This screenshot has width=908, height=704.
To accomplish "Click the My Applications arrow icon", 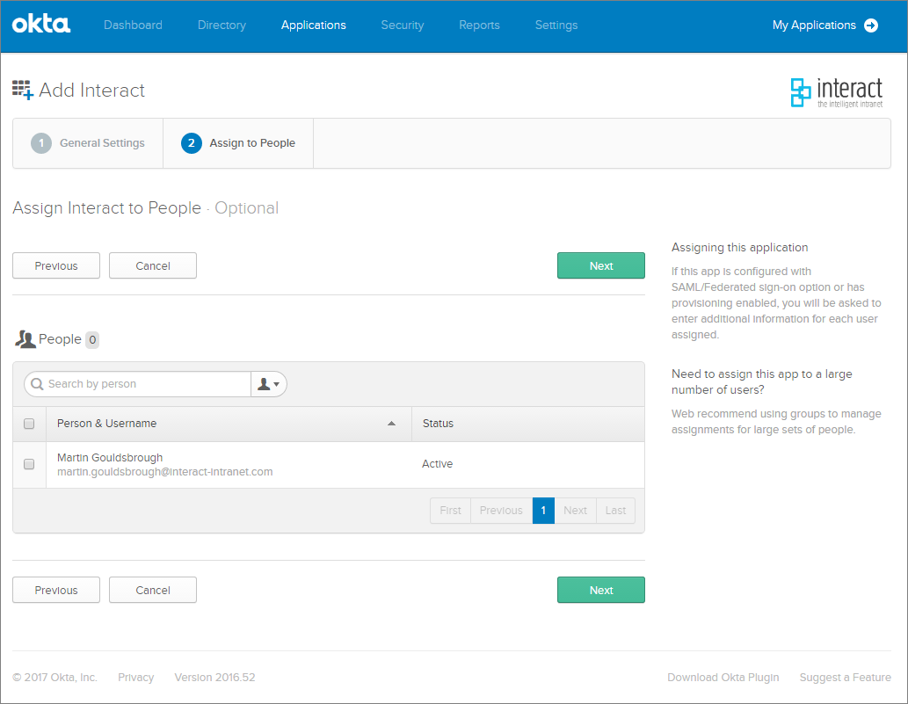I will click(871, 25).
